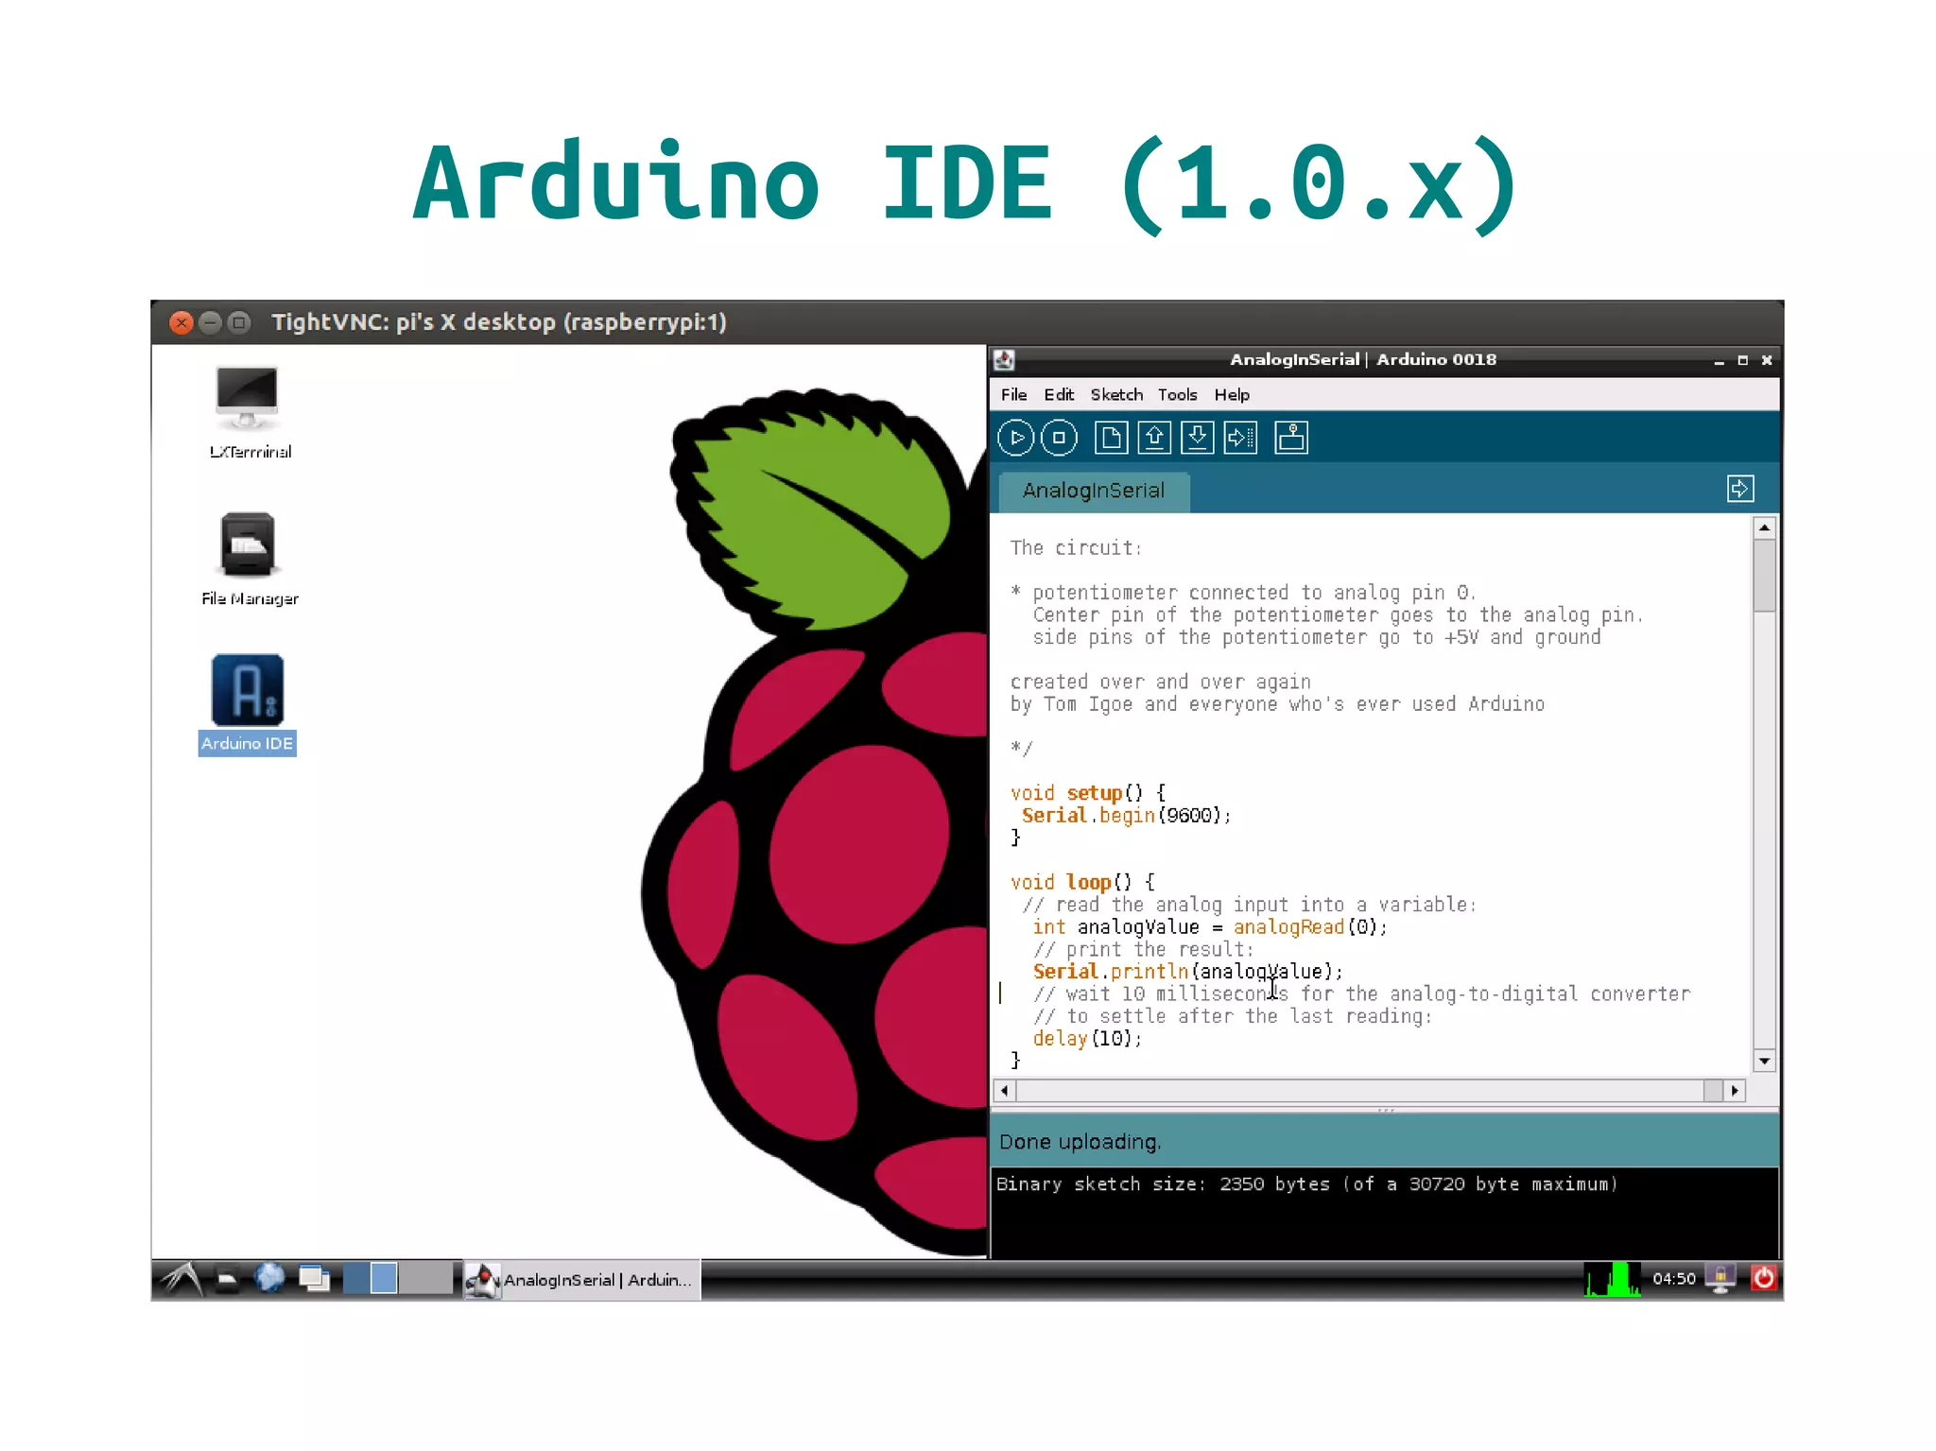Minimize the TightVNC window
The width and height of the screenshot is (1936, 1451).
tap(210, 323)
